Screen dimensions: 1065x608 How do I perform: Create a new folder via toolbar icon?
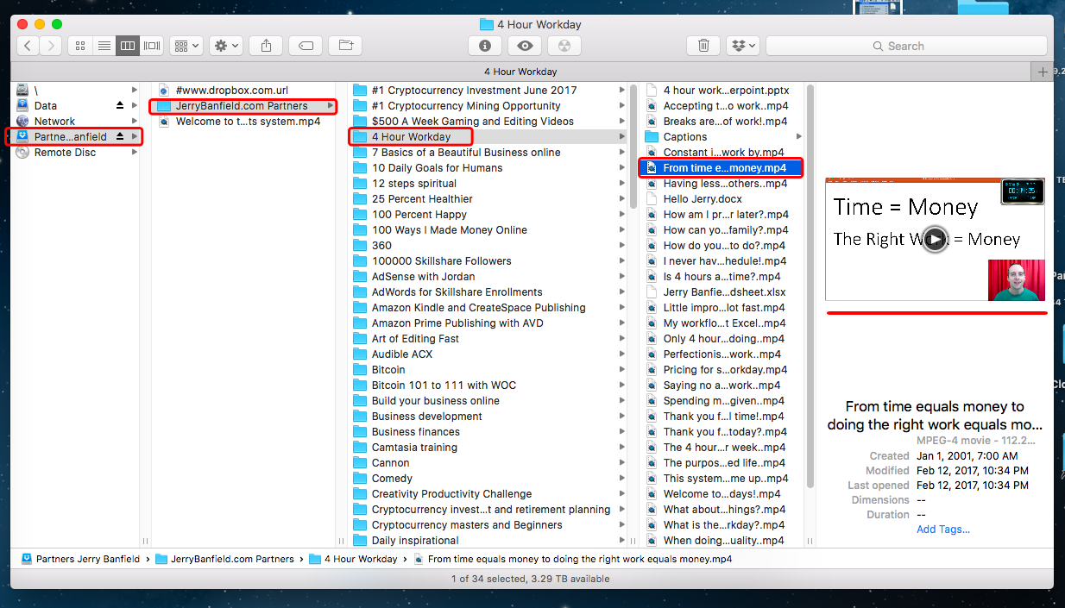click(x=345, y=46)
